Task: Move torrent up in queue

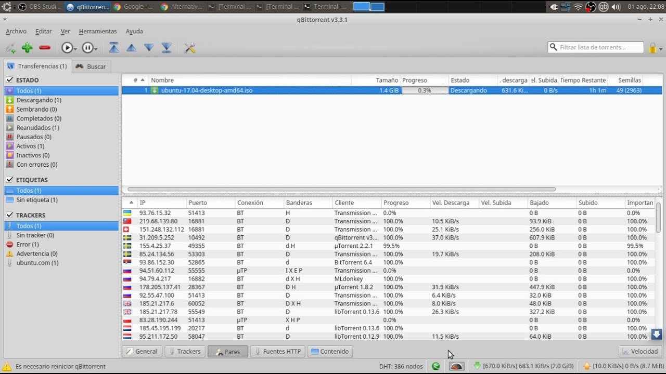Action: tap(132, 48)
